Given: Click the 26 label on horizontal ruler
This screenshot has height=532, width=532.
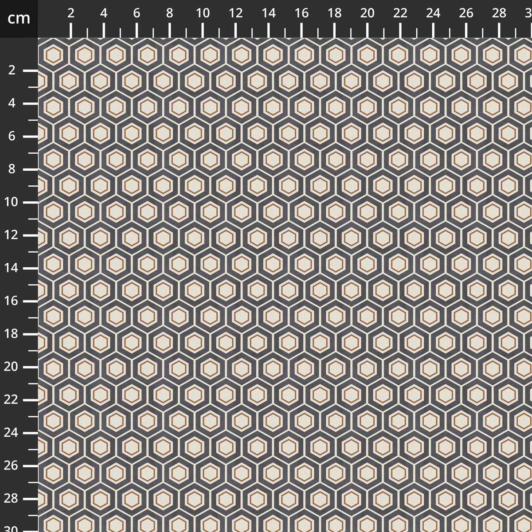Looking at the screenshot, I should (466, 13).
